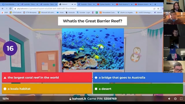Click the kahoot.it lock icon in footer
185x104 pixels.
[70, 99]
